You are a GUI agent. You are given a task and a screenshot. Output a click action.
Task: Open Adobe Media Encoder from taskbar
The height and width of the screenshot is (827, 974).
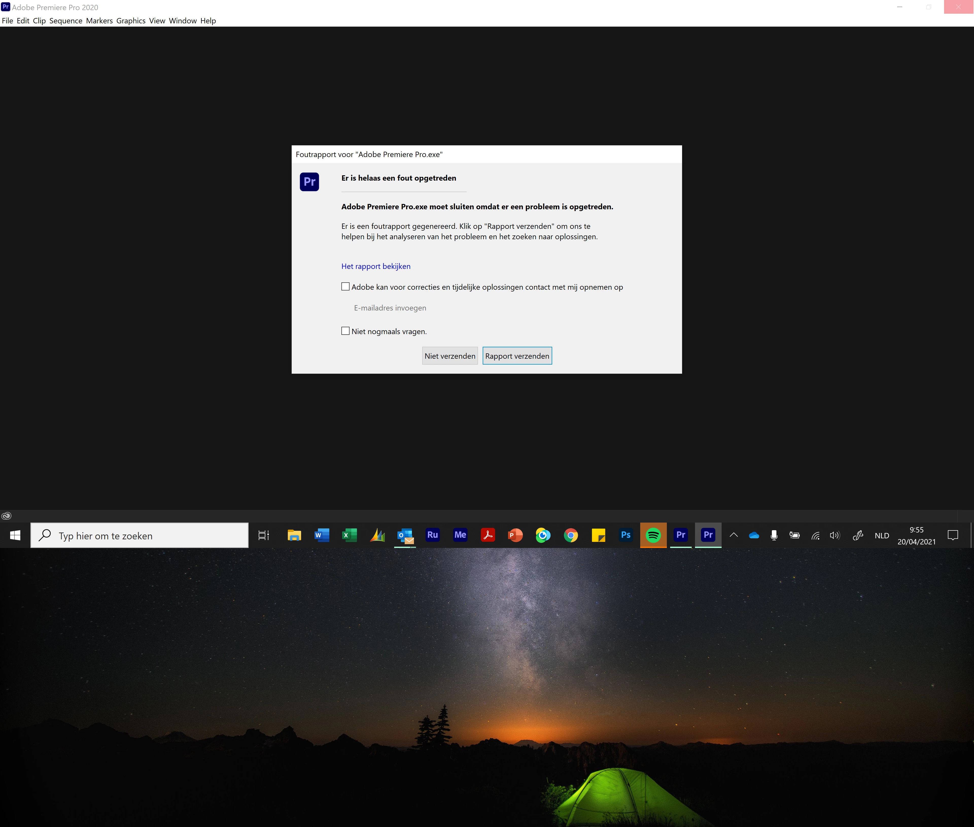460,535
